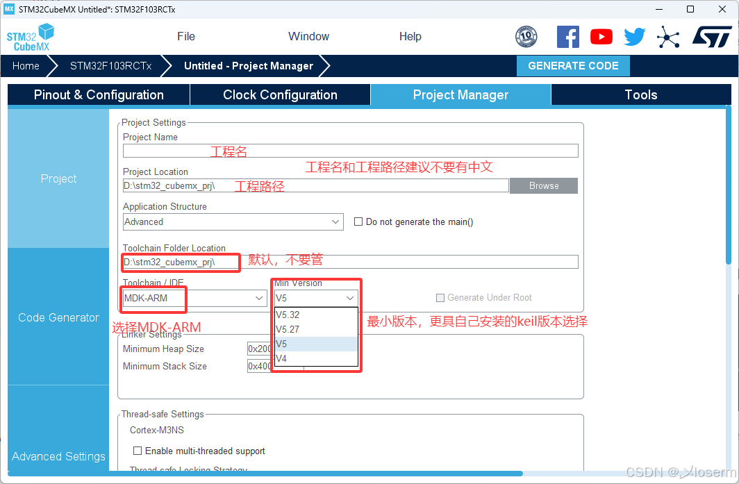Click the Toolchain Folder Location field
Viewport: 739px width, 484px height.
[350, 262]
